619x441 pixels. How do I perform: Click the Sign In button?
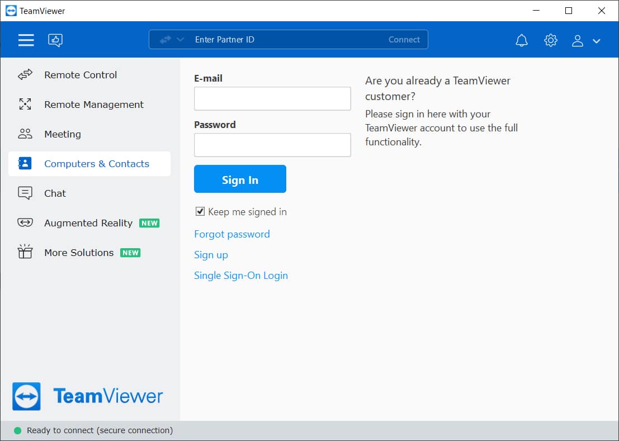240,179
